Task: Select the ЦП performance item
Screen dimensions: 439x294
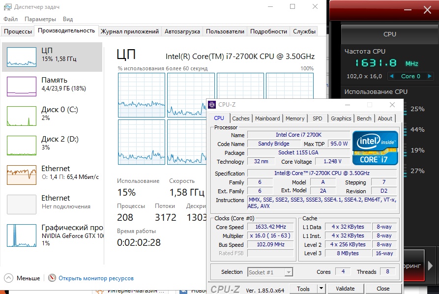Action: pyautogui.click(x=52, y=57)
